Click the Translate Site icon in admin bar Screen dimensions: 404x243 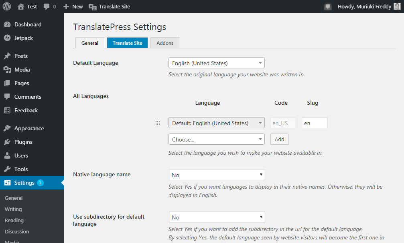pos(93,7)
